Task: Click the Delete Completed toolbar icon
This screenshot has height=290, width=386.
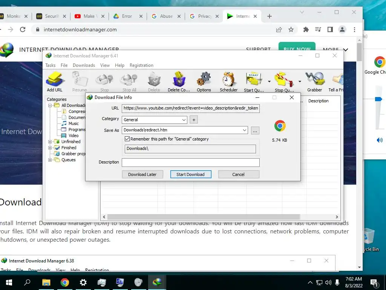Action: pos(179,82)
